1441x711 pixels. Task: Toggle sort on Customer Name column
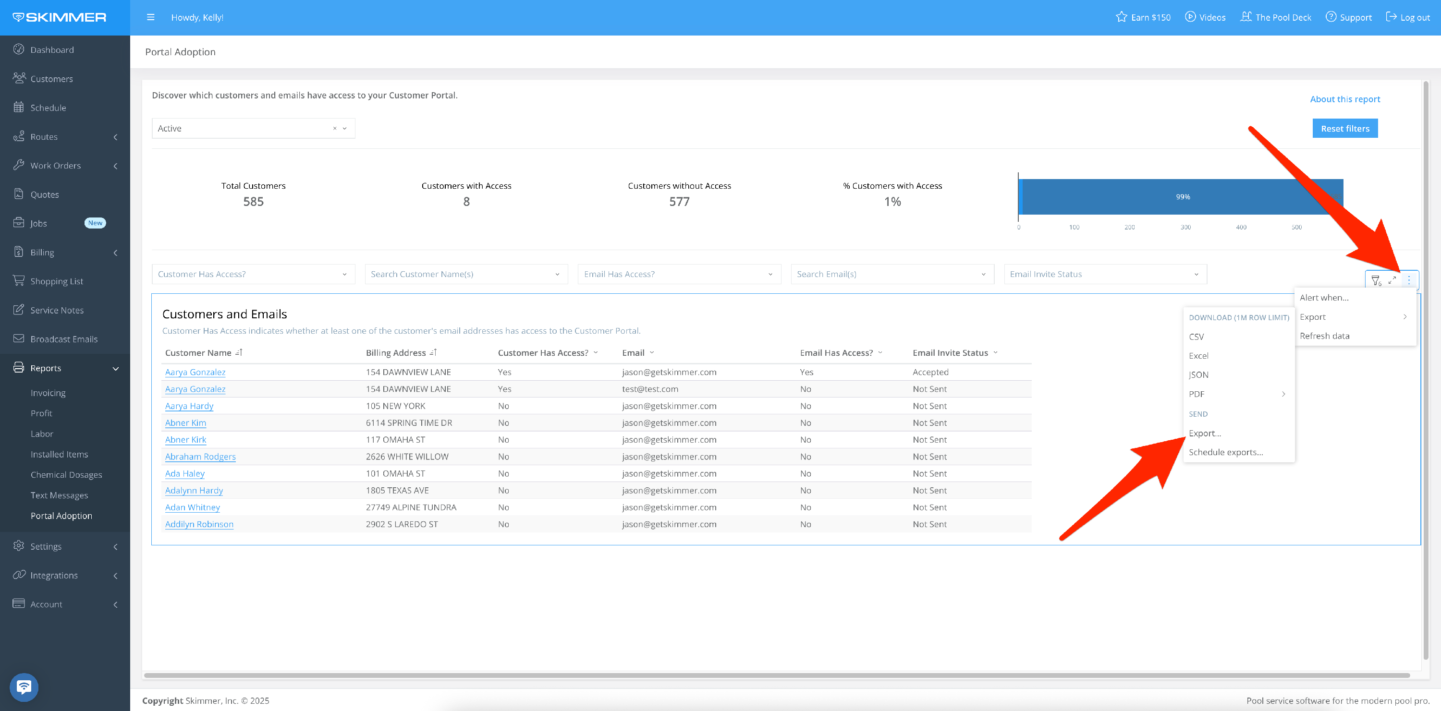[x=239, y=353]
